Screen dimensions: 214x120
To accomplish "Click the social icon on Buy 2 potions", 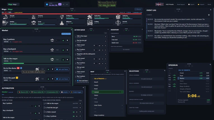I will tap(52, 40).
